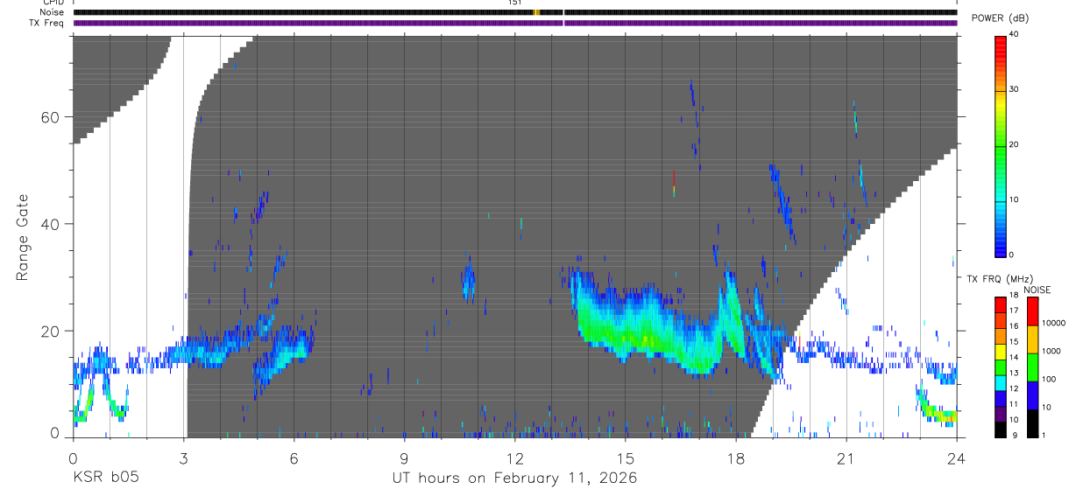Click the red swatch in the NOISE legend
The image size is (1076, 496).
click(1032, 311)
